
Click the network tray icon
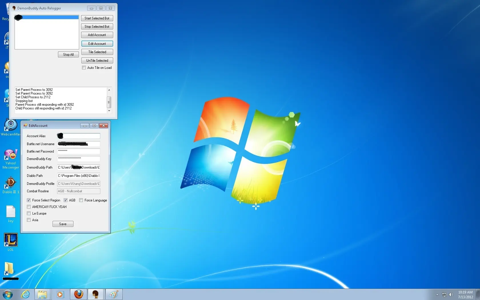pos(444,295)
